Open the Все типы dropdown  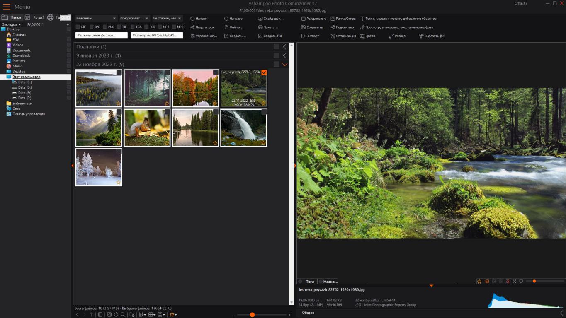click(96, 18)
